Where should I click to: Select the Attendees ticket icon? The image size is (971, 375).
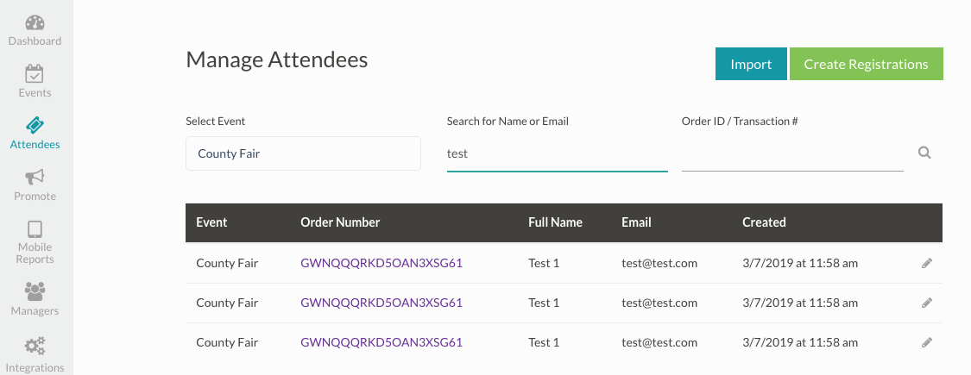pyautogui.click(x=35, y=126)
